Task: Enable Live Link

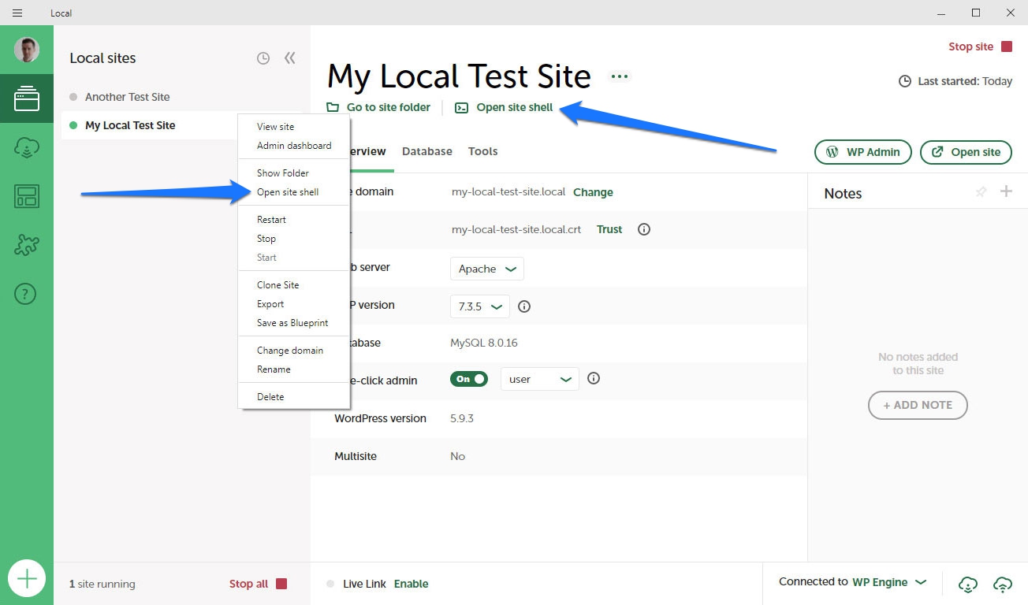Action: pos(412,584)
